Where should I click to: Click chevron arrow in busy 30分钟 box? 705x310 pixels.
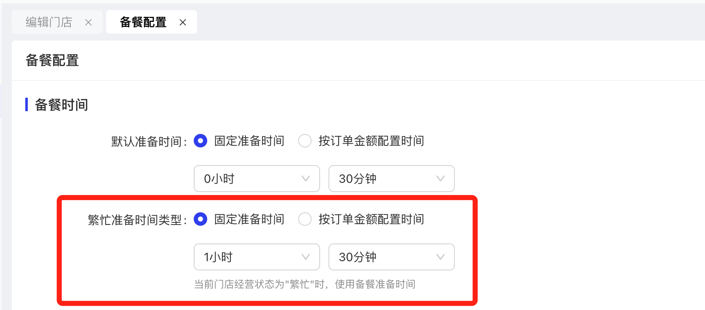(441, 257)
